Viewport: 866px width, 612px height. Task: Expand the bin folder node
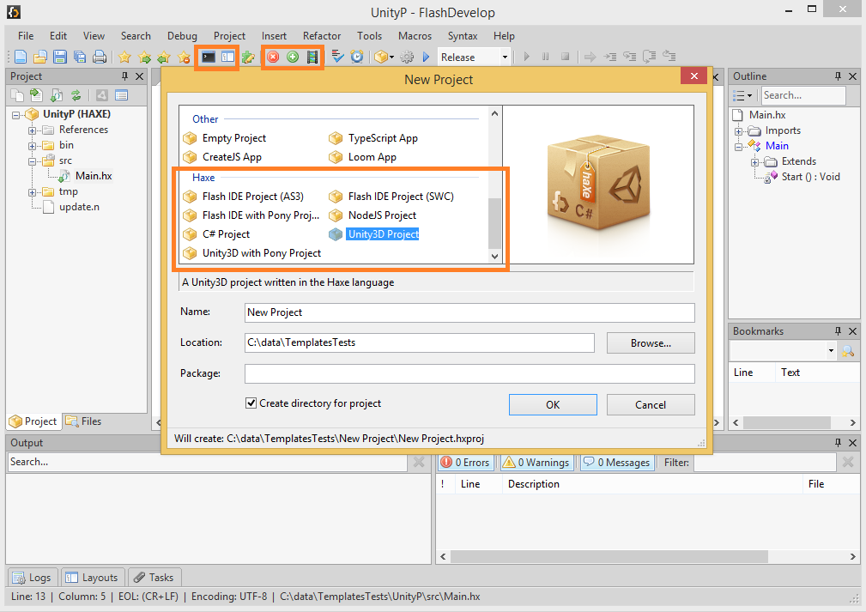pyautogui.click(x=32, y=146)
